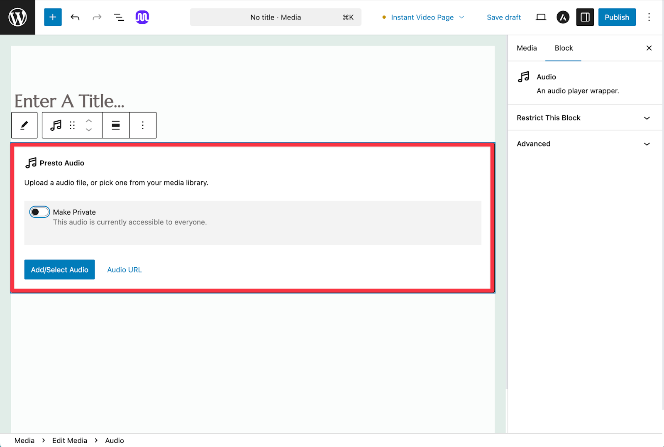Viewport: 664px width, 447px height.
Task: Click the Enter A Title field
Action: point(69,100)
